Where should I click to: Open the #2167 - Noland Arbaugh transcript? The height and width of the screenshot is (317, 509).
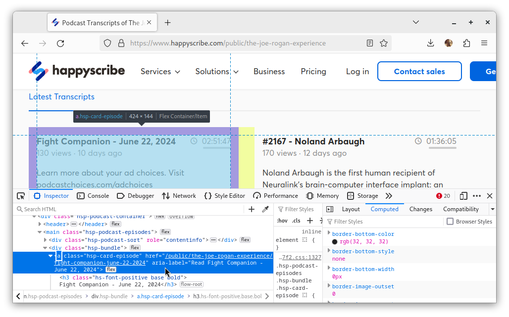point(313,141)
